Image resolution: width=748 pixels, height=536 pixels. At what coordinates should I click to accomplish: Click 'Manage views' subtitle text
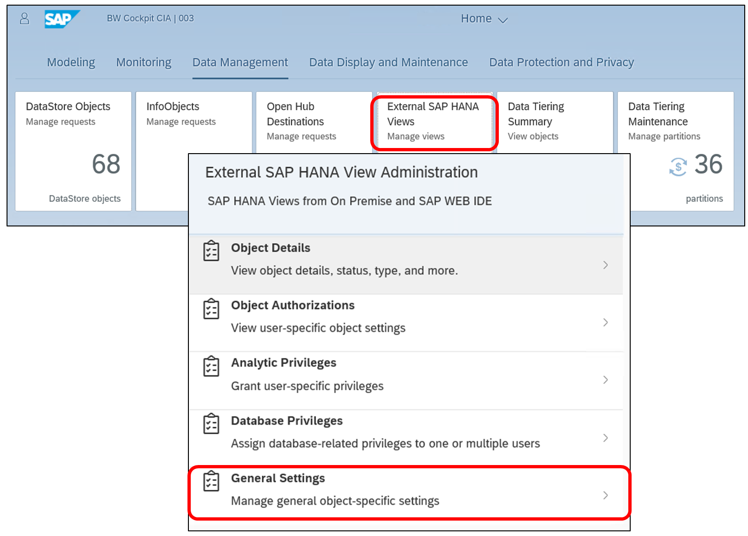(x=416, y=136)
